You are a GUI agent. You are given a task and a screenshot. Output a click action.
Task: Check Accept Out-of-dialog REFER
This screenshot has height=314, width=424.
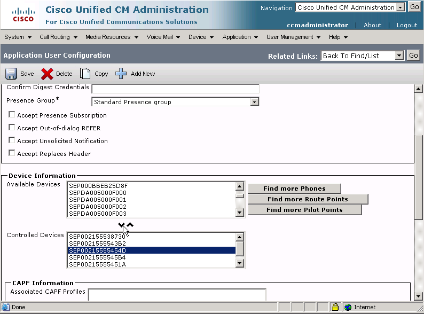(x=12, y=128)
